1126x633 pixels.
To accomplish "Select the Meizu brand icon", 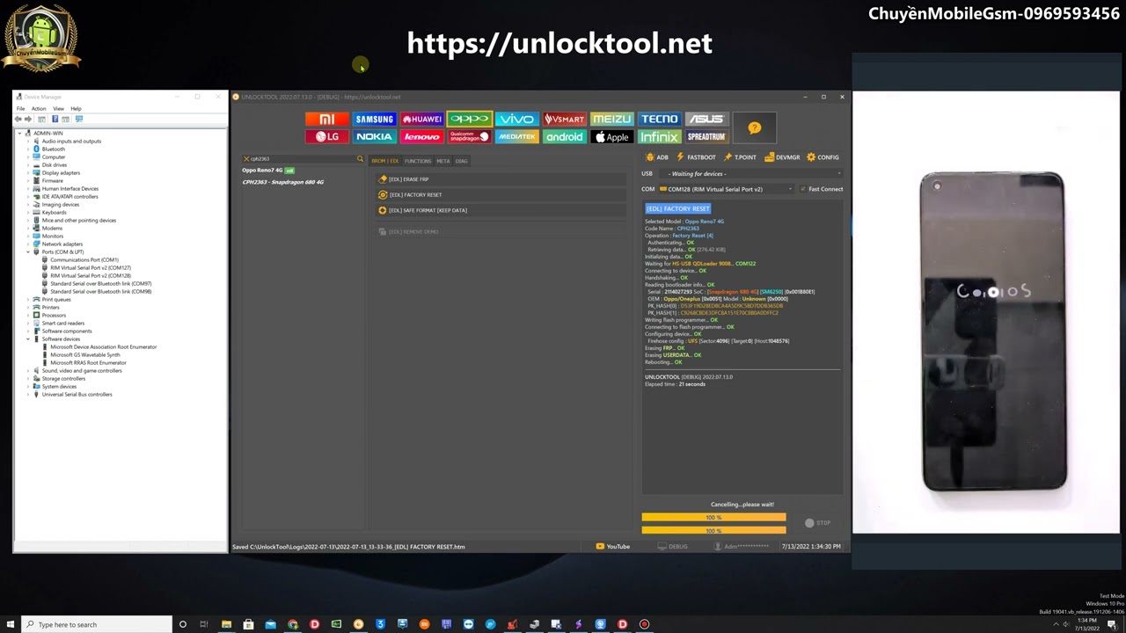I will coord(611,119).
